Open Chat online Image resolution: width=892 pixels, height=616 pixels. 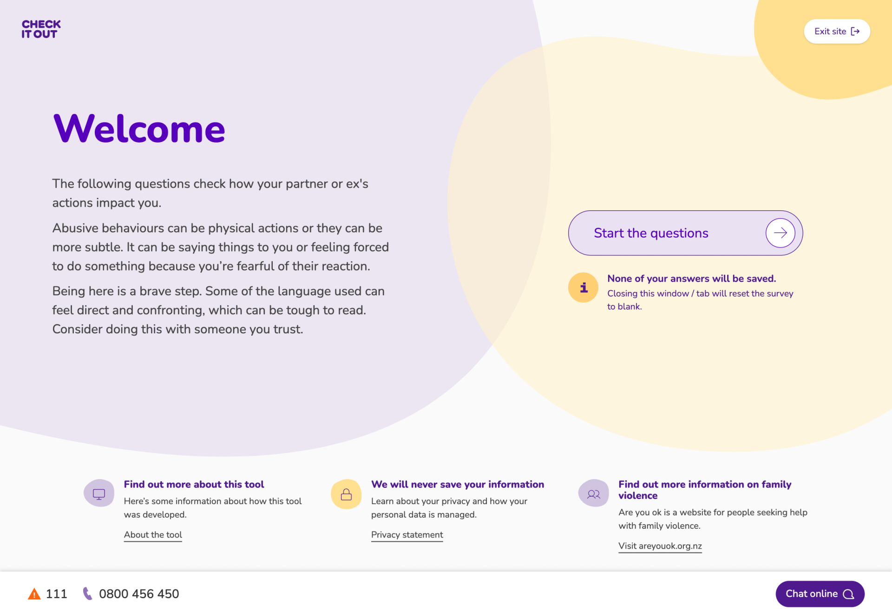pyautogui.click(x=820, y=594)
